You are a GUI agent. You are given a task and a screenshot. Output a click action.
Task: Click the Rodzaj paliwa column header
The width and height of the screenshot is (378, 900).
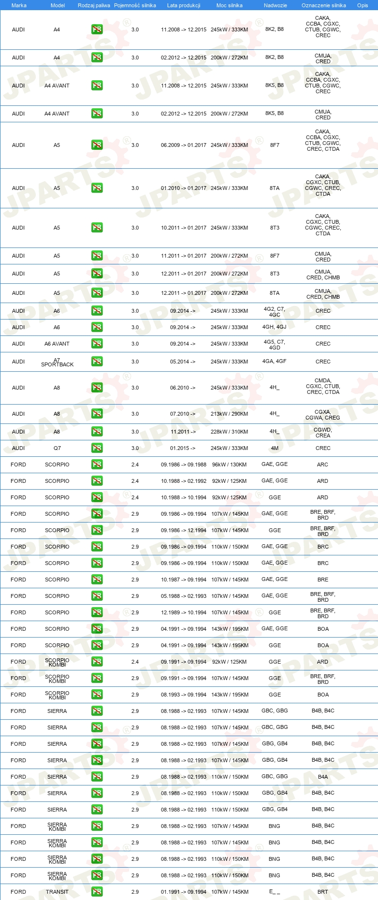pos(94,5)
